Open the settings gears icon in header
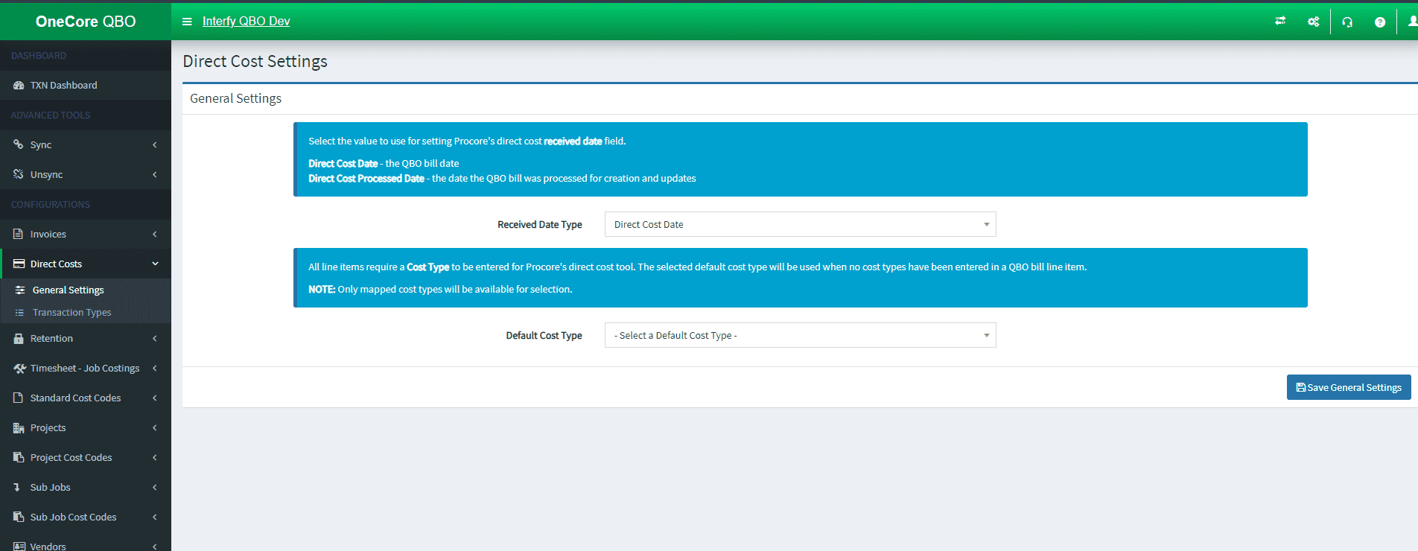Image resolution: width=1418 pixels, height=551 pixels. coord(1313,22)
